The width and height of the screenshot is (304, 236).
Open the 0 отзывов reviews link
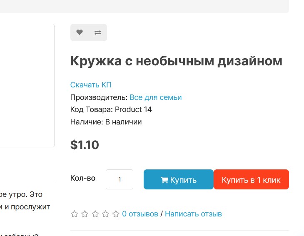140,214
